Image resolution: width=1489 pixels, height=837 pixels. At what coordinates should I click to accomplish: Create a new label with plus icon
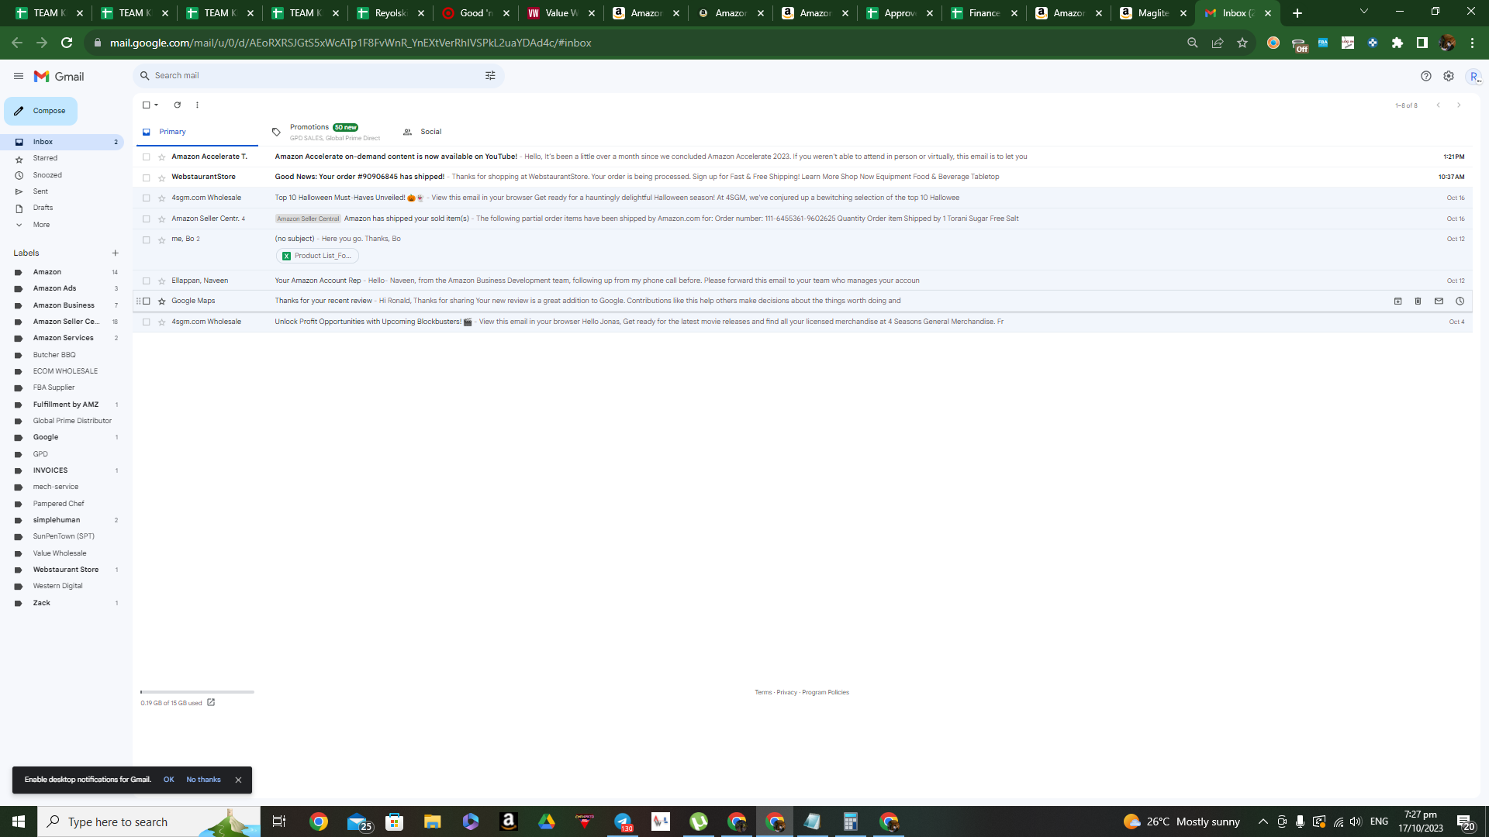[116, 253]
